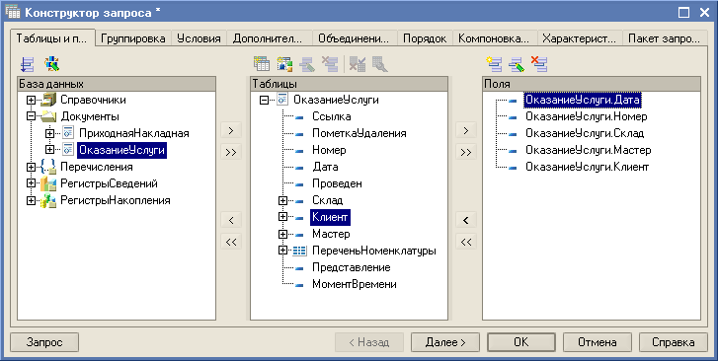Click the delete field icon above Поля
The height and width of the screenshot is (361, 718).
539,64
